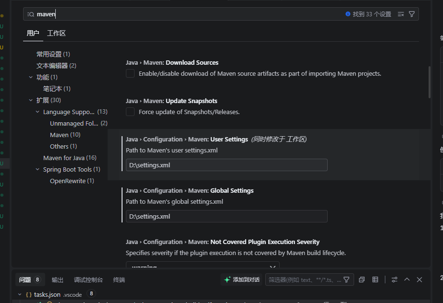Switch problems view to table layout icon
The width and height of the screenshot is (443, 303).
coord(375,280)
